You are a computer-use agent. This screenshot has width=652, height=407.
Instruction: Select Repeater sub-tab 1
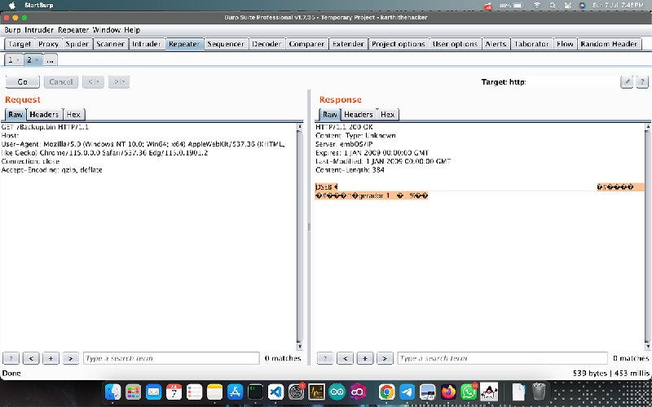[x=14, y=59]
